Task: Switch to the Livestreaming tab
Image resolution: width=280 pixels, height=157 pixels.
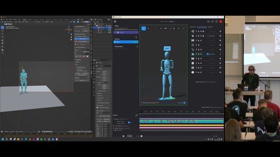Action: pos(202,27)
